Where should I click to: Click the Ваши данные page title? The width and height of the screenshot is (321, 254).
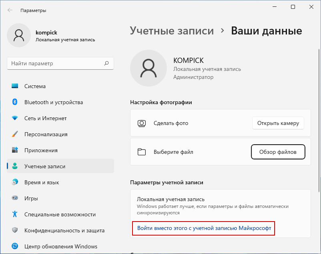(x=266, y=31)
